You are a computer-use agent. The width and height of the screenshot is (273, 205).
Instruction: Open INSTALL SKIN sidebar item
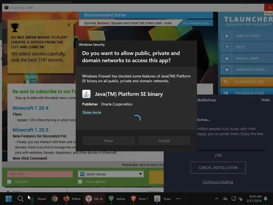[x=247, y=58]
